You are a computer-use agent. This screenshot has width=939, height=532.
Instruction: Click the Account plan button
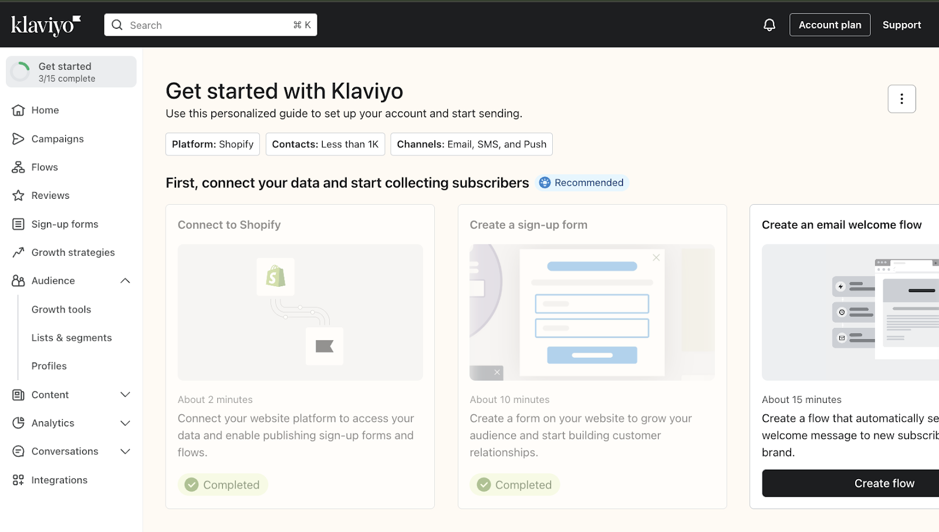[830, 25]
